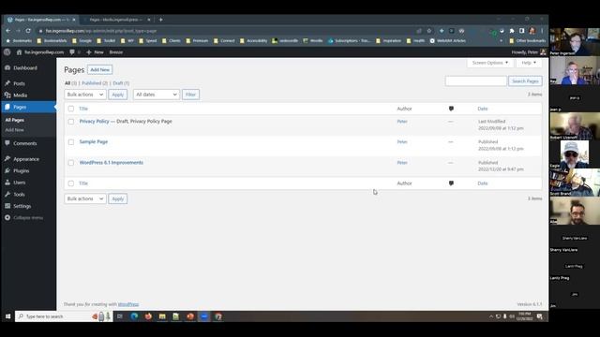Expand the Help panel

pyautogui.click(x=529, y=63)
